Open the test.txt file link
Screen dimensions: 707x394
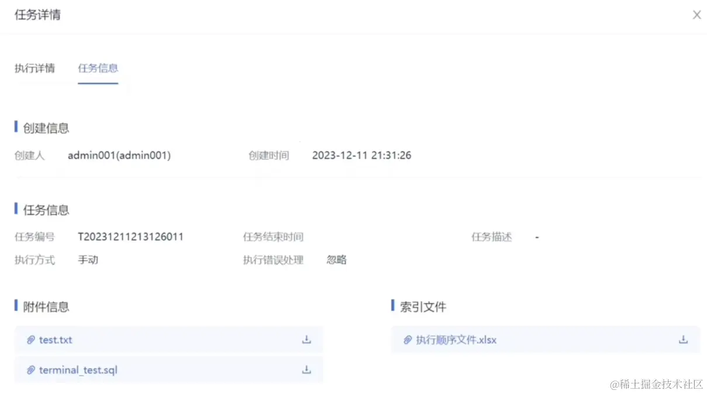[x=56, y=340]
